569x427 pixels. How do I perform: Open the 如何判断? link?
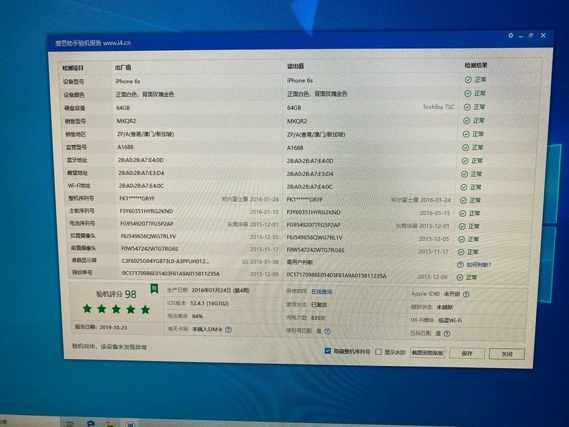pos(479,265)
